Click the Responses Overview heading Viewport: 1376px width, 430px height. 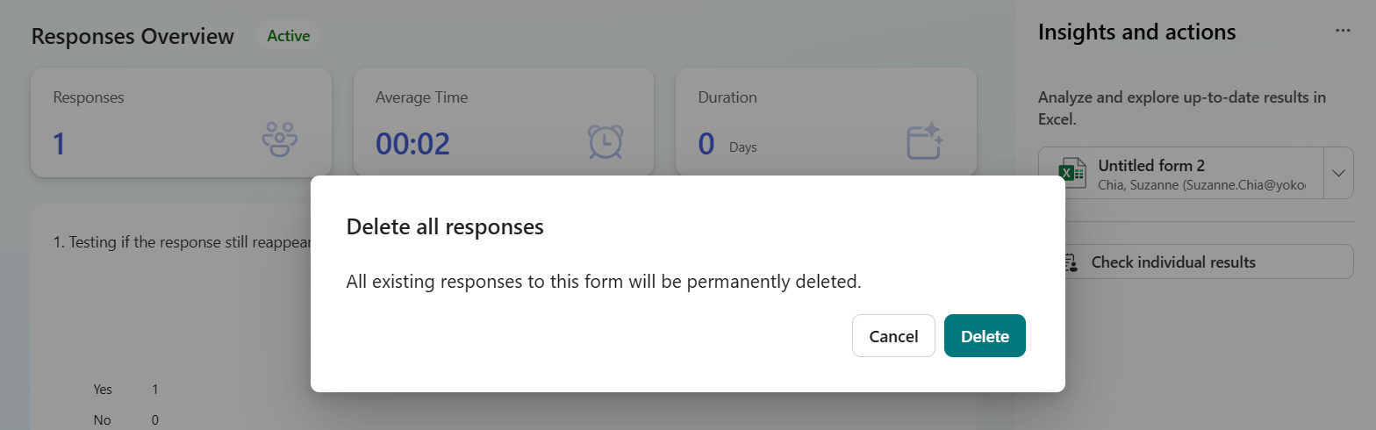pyautogui.click(x=133, y=37)
